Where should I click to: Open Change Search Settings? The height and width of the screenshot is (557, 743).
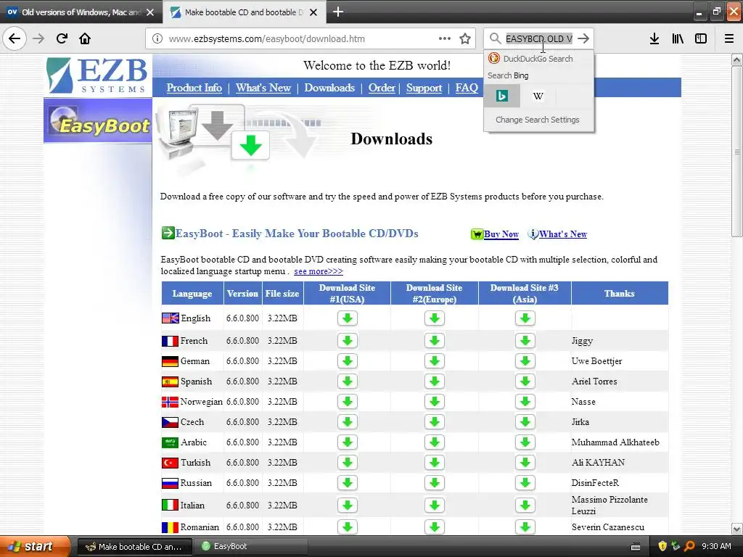[538, 120]
